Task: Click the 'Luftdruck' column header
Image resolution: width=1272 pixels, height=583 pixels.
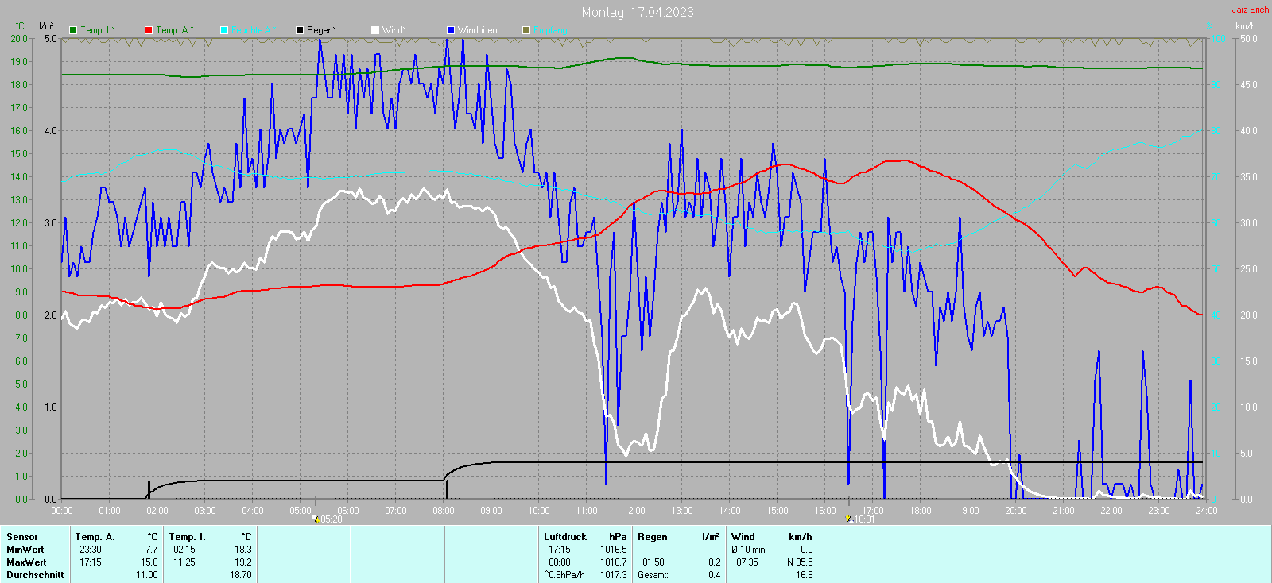Action: pos(565,537)
